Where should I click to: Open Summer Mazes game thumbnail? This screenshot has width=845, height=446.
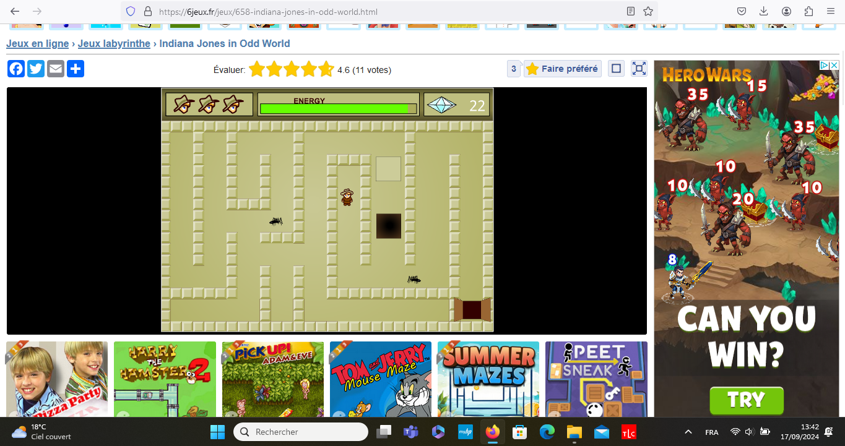488,379
